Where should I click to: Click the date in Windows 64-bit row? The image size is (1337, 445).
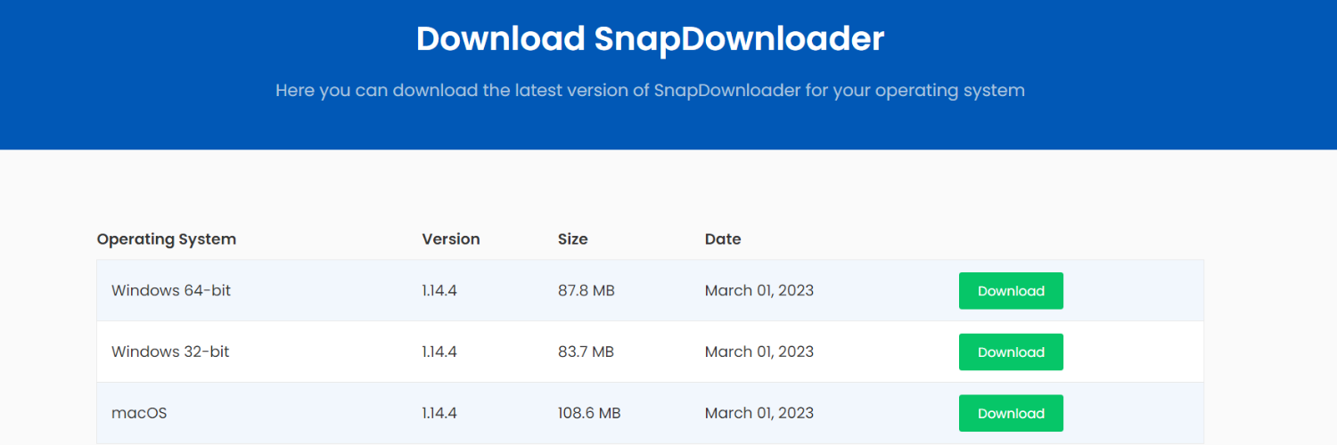click(759, 291)
